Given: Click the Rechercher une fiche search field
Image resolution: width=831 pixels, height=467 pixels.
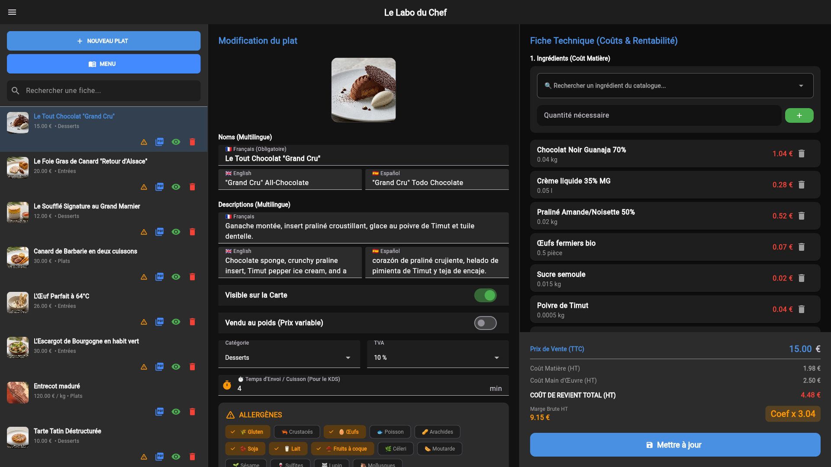Looking at the screenshot, I should pyautogui.click(x=103, y=91).
